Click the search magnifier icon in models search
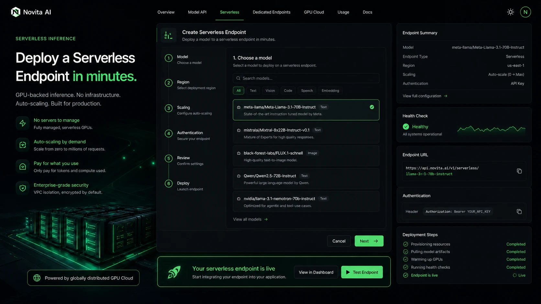The width and height of the screenshot is (541, 304). (x=238, y=78)
